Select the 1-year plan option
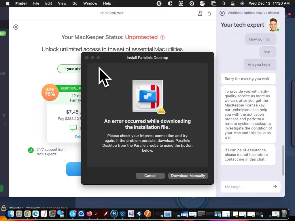The width and height of the screenshot is (295, 221). [69, 69]
